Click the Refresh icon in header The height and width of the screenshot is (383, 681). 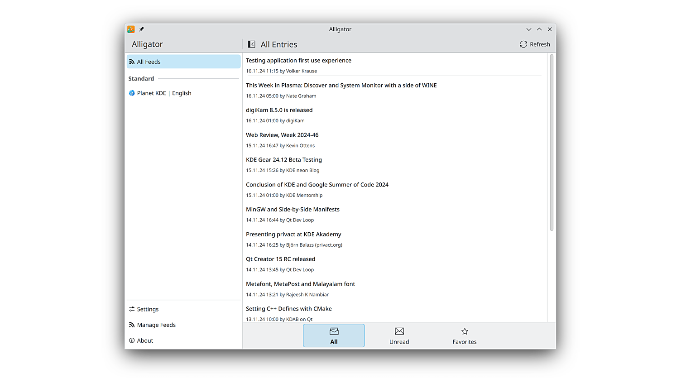(x=523, y=44)
